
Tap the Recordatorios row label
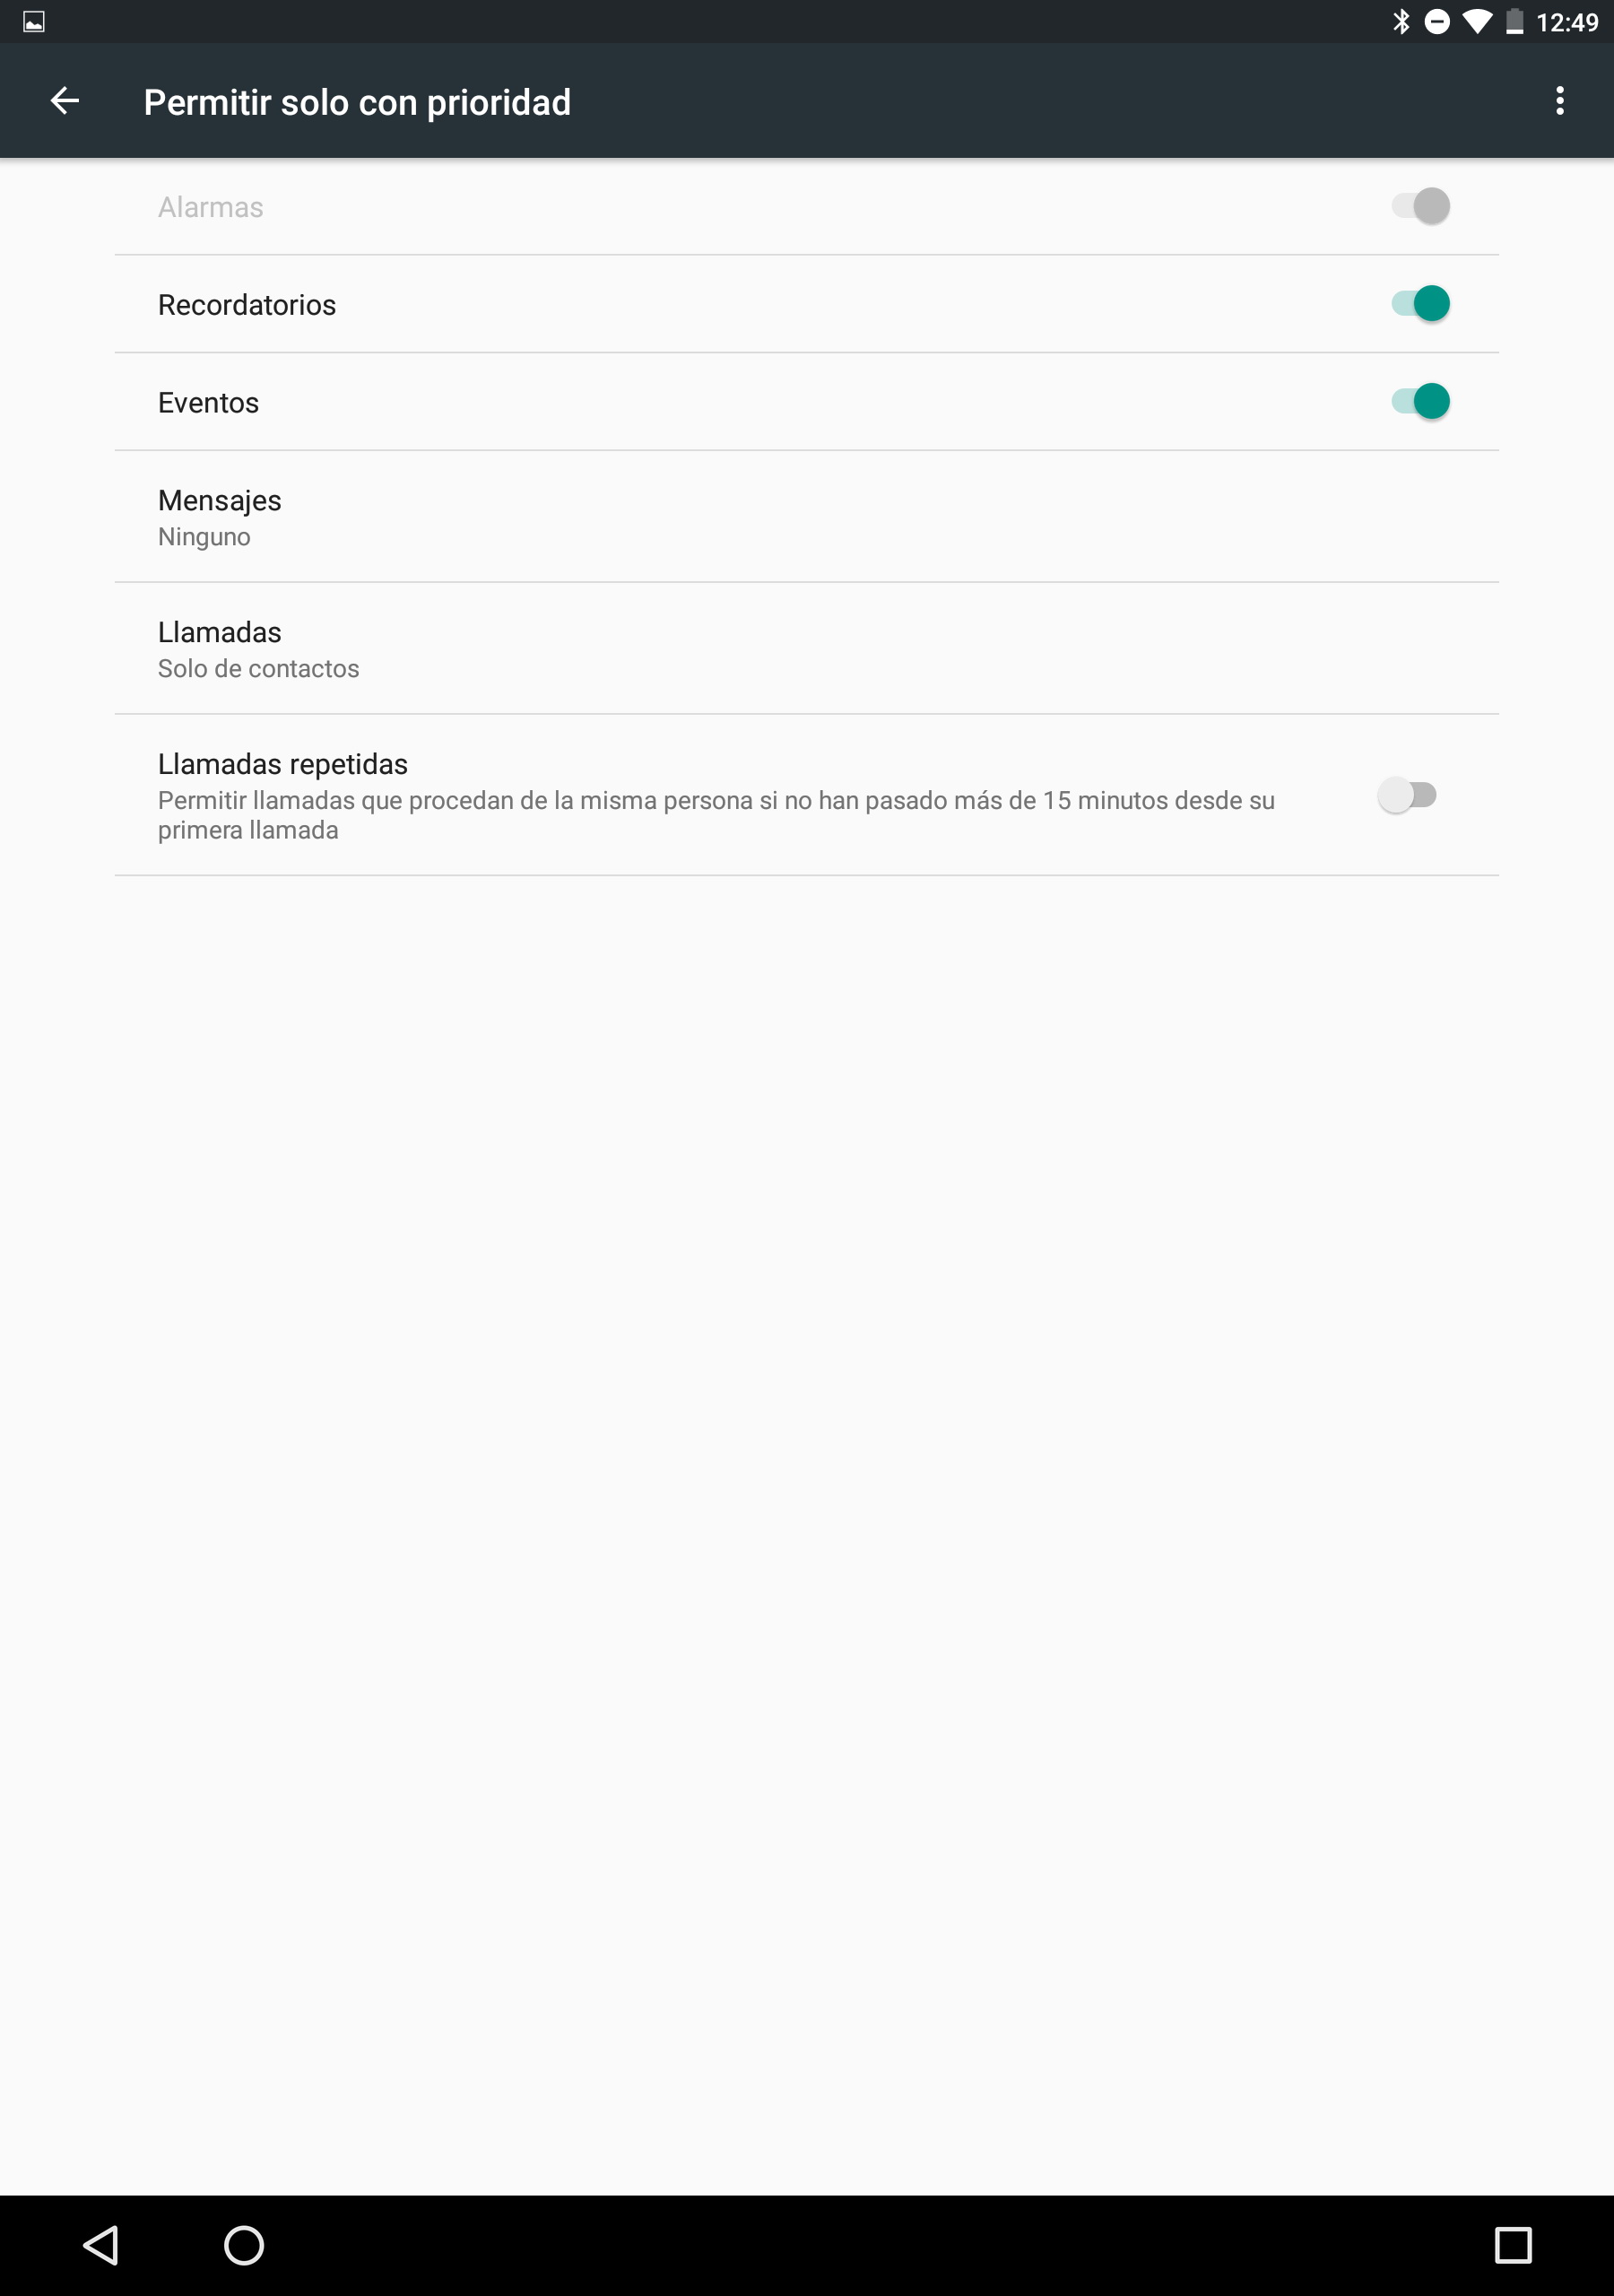(x=247, y=305)
